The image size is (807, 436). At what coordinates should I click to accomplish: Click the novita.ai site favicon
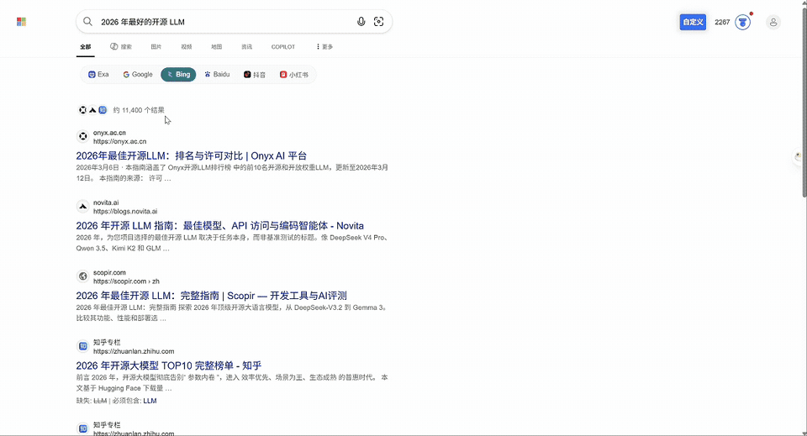[83, 207]
